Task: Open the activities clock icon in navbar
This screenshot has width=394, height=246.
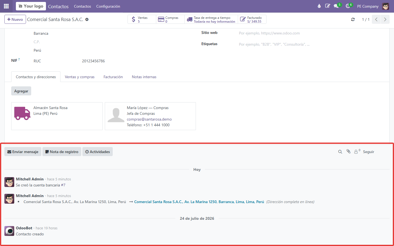Action: click(x=349, y=6)
